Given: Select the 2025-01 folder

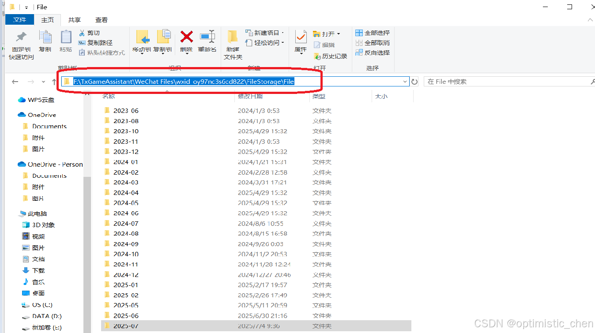Looking at the screenshot, I should point(256,285).
